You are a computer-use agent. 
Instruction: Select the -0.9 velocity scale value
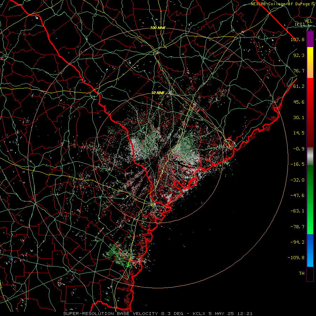(x=299, y=149)
